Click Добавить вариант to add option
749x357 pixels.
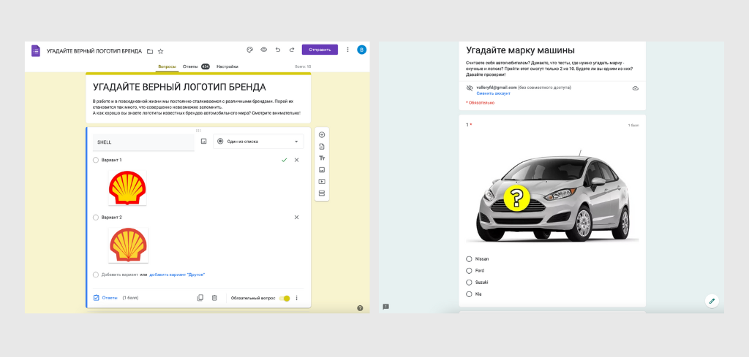point(120,275)
